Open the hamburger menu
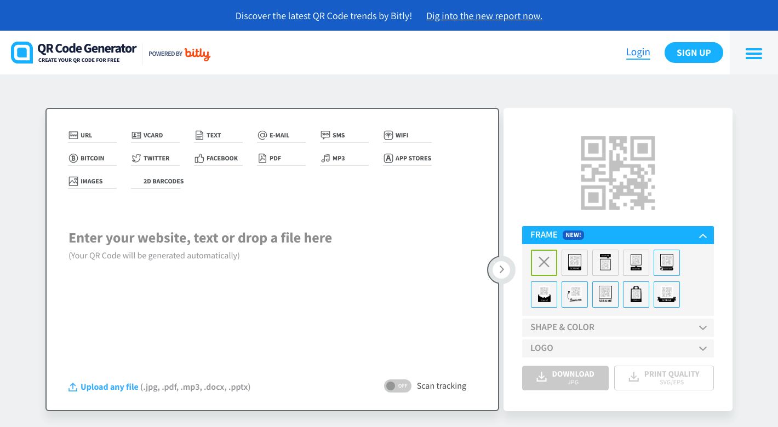The height and width of the screenshot is (427, 778). click(754, 53)
